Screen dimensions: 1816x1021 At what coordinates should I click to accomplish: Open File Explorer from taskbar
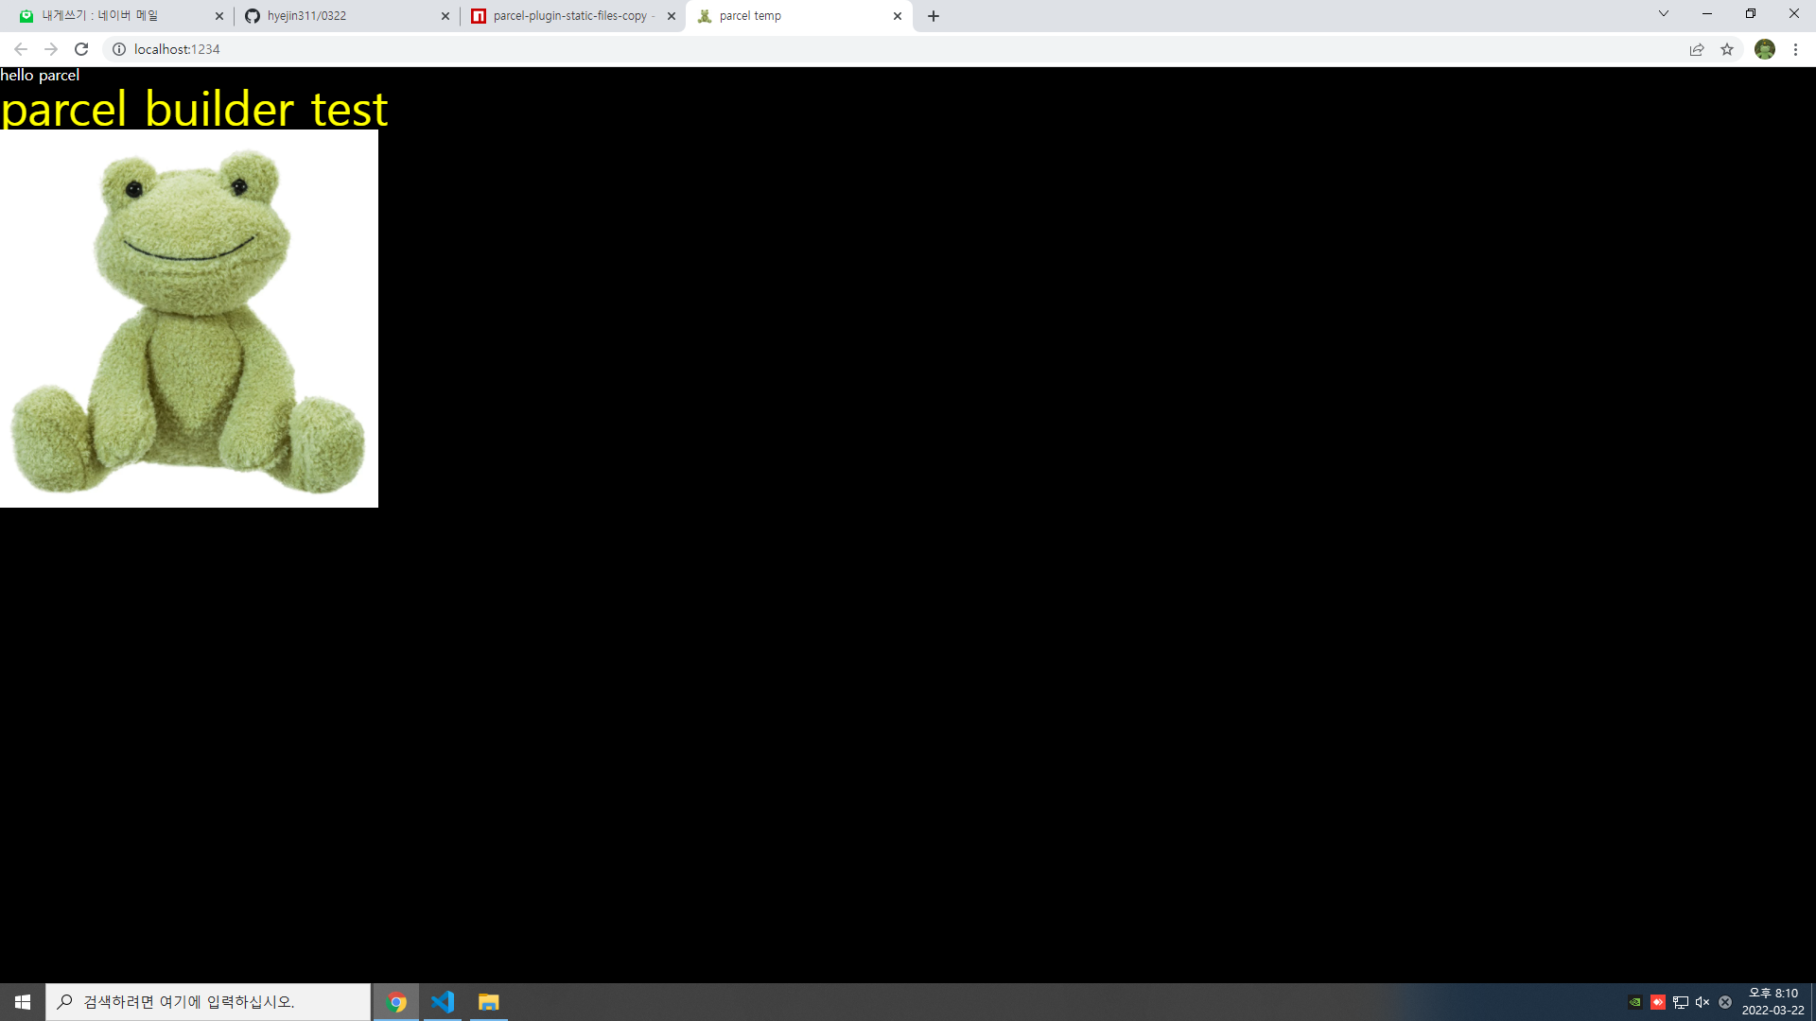point(488,1002)
